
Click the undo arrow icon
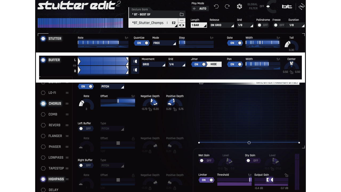click(216, 6)
